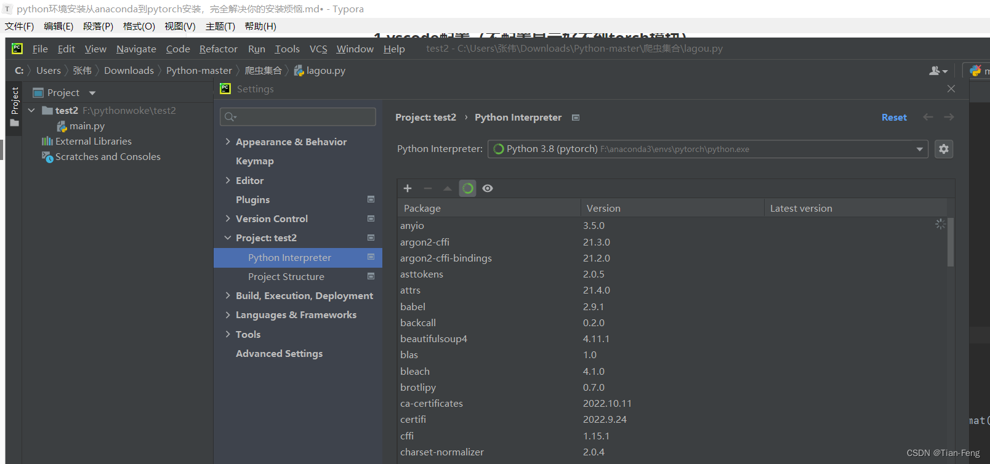Viewport: 990px width, 464px height.
Task: Expand Languages & Frameworks section
Action: point(228,314)
